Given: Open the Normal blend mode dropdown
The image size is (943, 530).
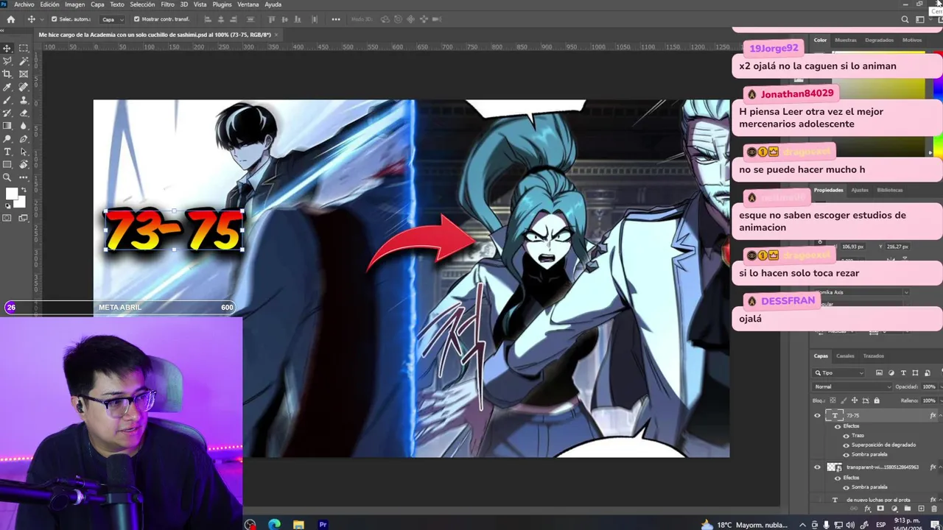Looking at the screenshot, I should 852,386.
